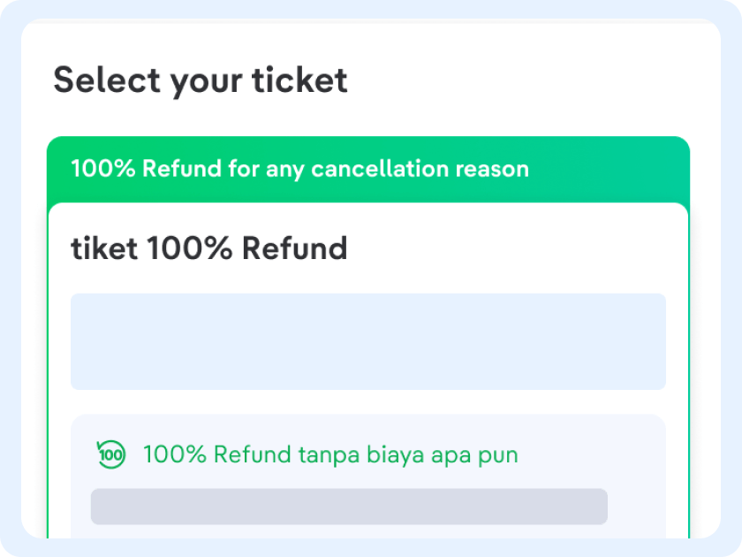Click the gray placeholder bar below refund text
Viewport: 742px width, 557px height.
coord(349,506)
